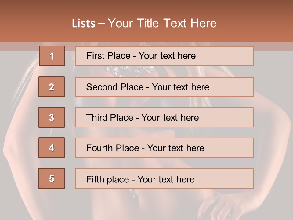Click the number 3 box
Viewport: 293px width, 220px height.
coord(52,117)
